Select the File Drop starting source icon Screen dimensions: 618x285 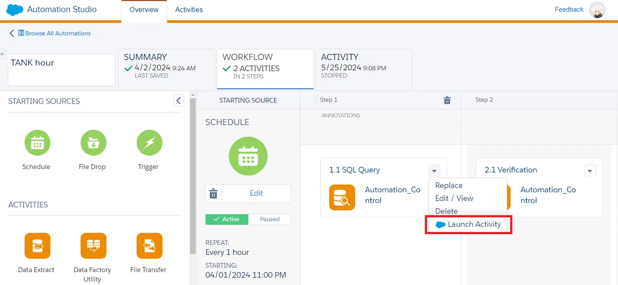93,143
